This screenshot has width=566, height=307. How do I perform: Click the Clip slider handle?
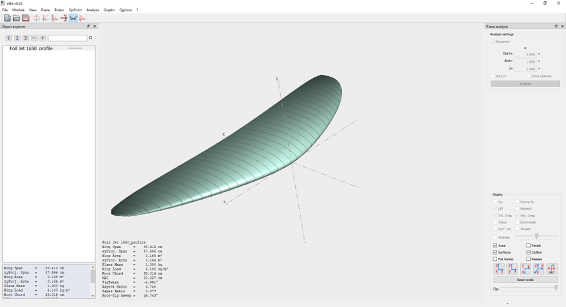click(x=556, y=288)
